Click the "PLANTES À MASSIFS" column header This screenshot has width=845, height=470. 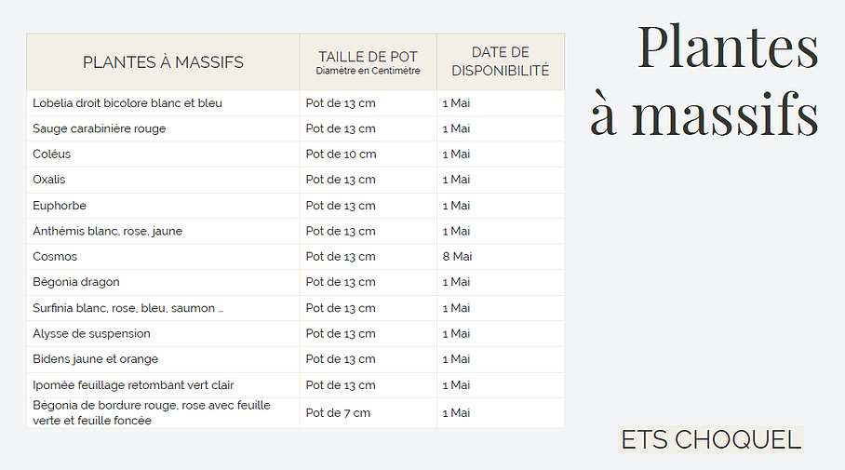coord(163,62)
